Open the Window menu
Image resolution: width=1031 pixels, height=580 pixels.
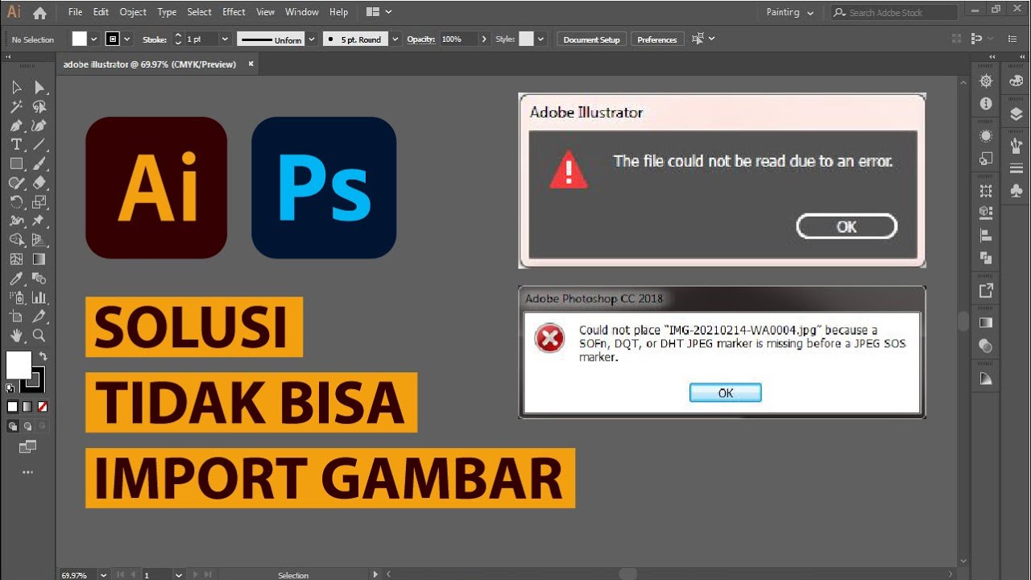tap(302, 12)
